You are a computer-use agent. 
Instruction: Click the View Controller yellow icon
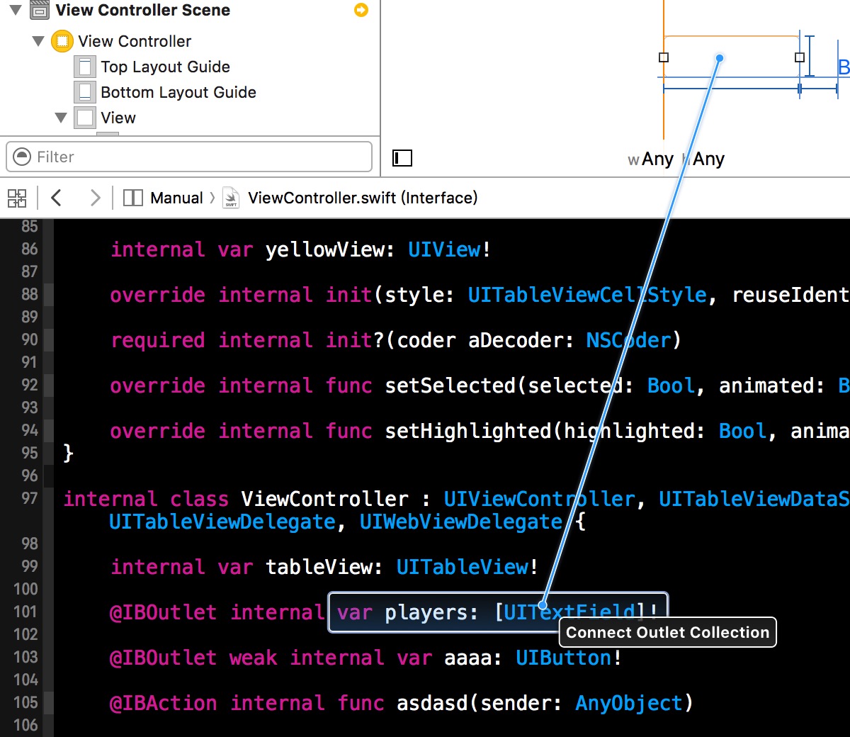[62, 41]
